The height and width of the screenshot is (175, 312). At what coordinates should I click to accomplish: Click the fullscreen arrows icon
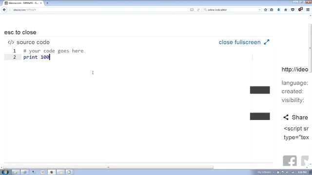coord(267,42)
